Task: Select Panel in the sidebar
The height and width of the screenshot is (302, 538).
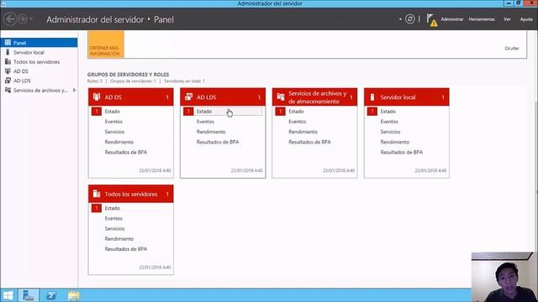Action: (x=39, y=43)
